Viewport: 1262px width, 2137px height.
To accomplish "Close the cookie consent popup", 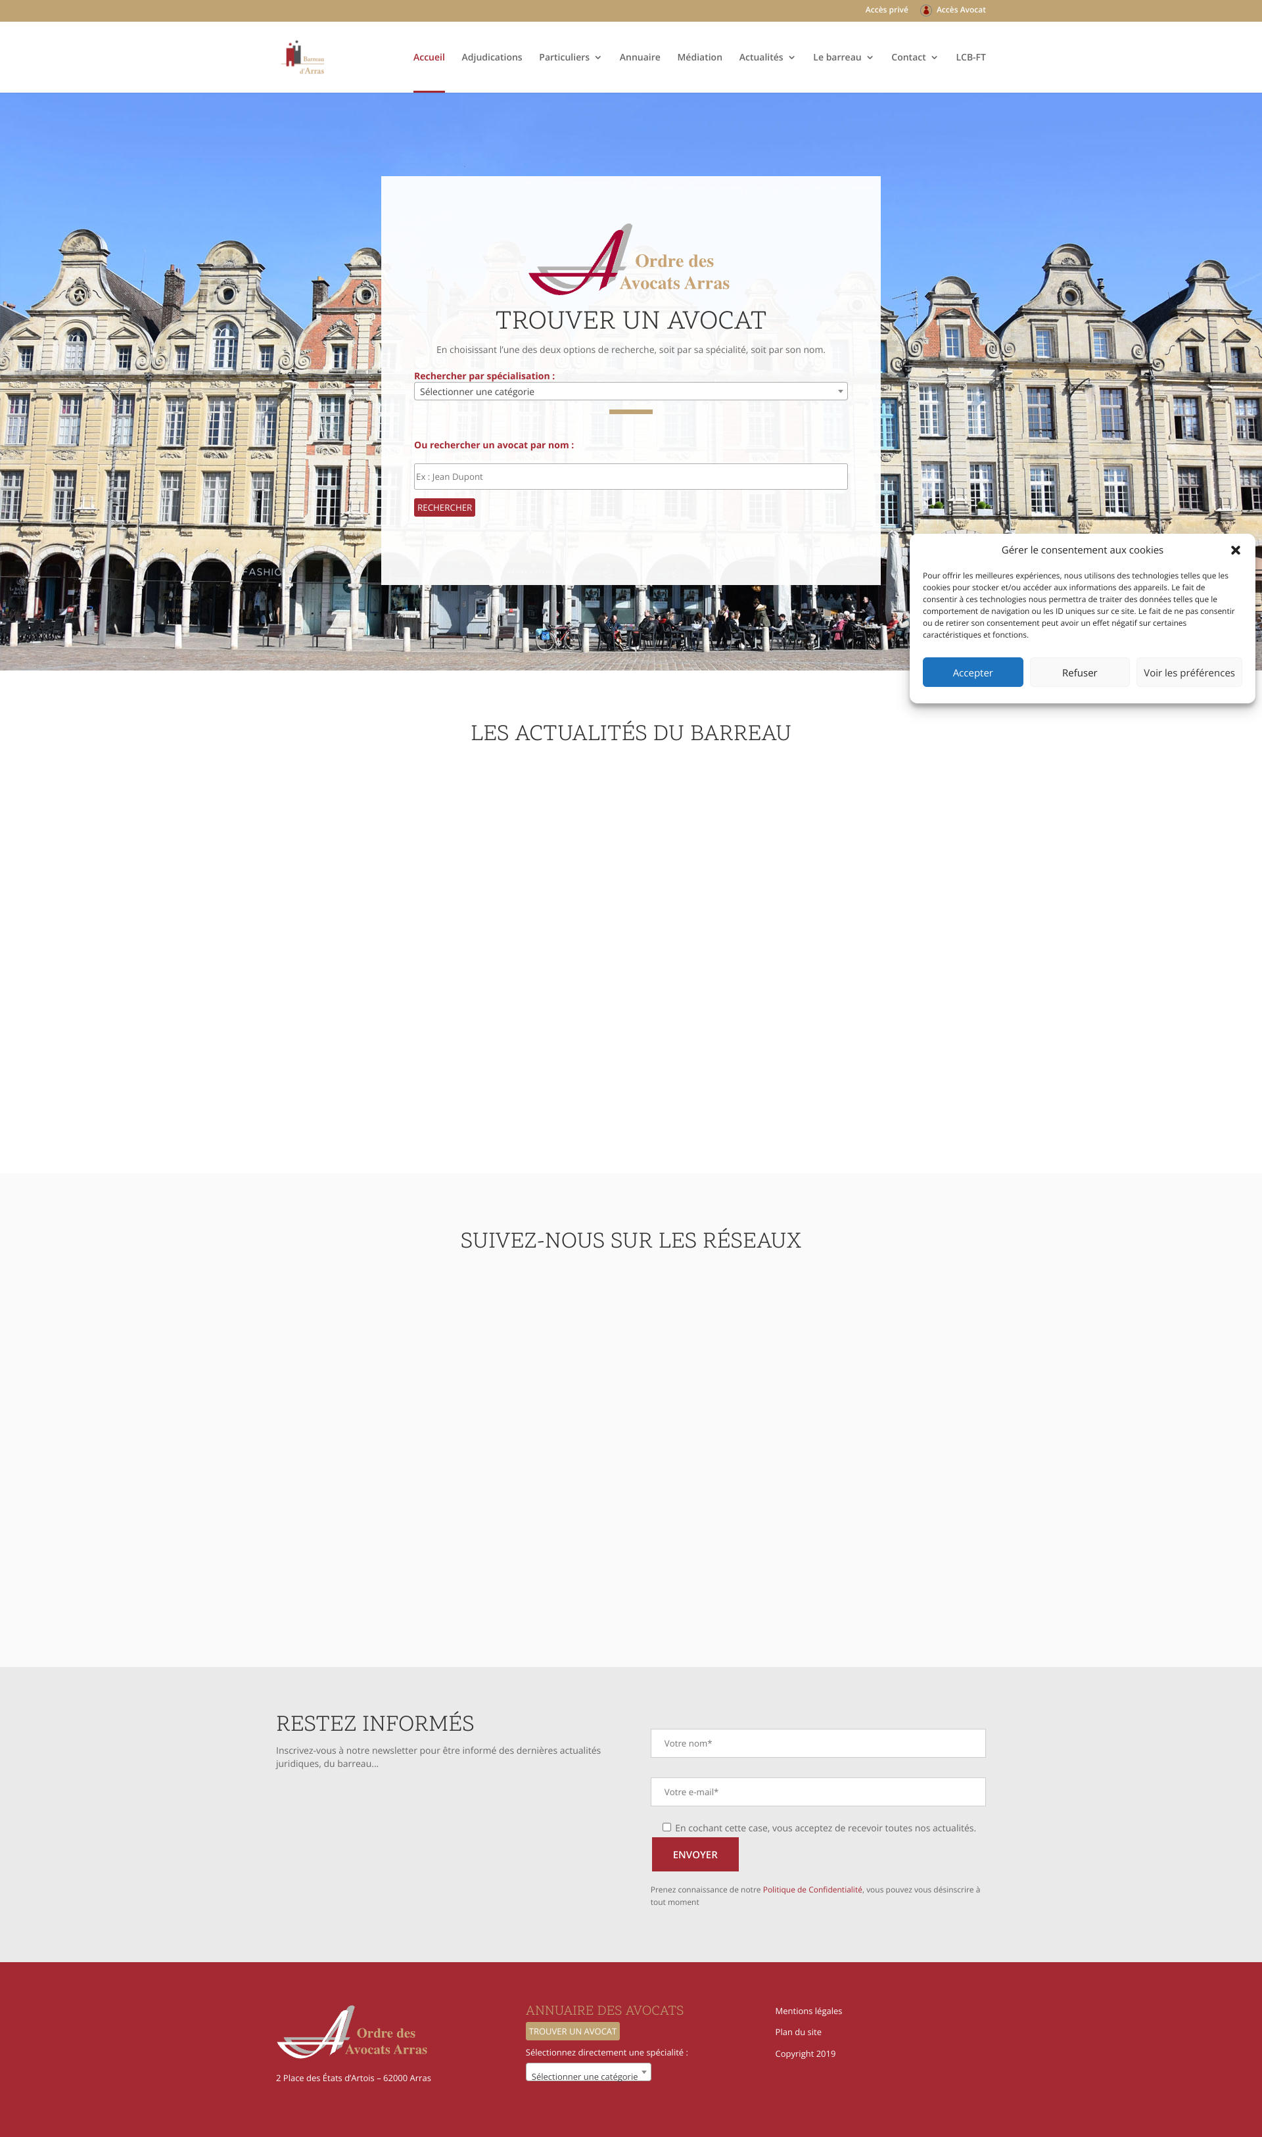I will (1235, 550).
